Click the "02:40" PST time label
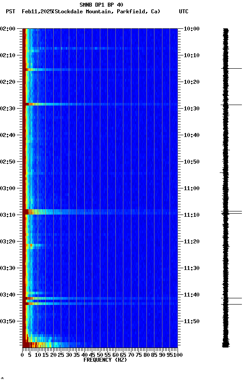The image size is (245, 383). [8, 135]
